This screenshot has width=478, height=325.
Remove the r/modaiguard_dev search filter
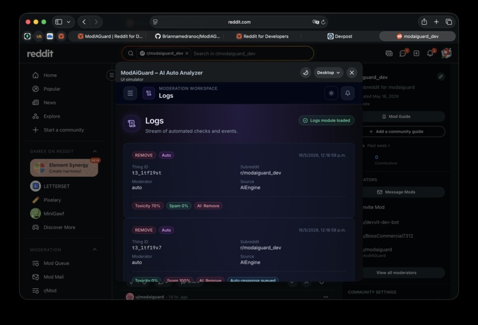point(187,53)
